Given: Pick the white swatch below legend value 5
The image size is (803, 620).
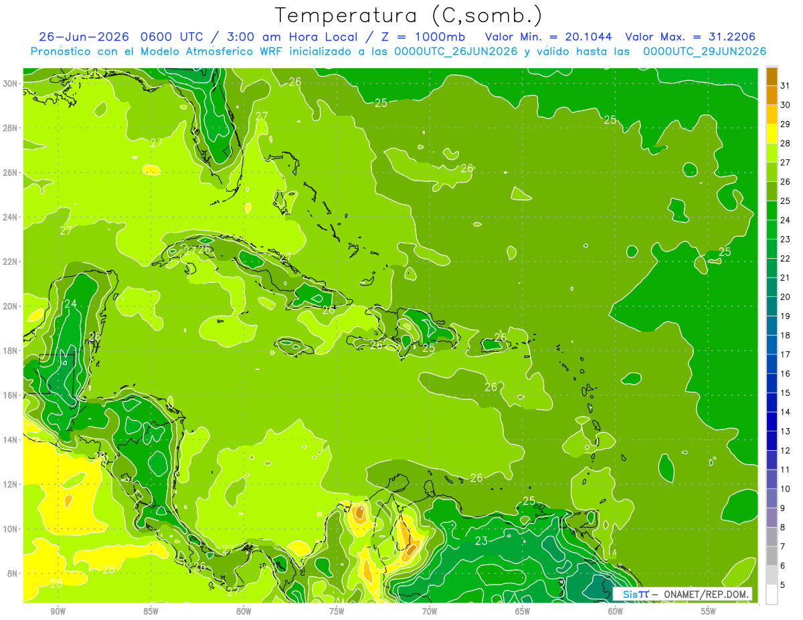Looking at the screenshot, I should pyautogui.click(x=772, y=595).
